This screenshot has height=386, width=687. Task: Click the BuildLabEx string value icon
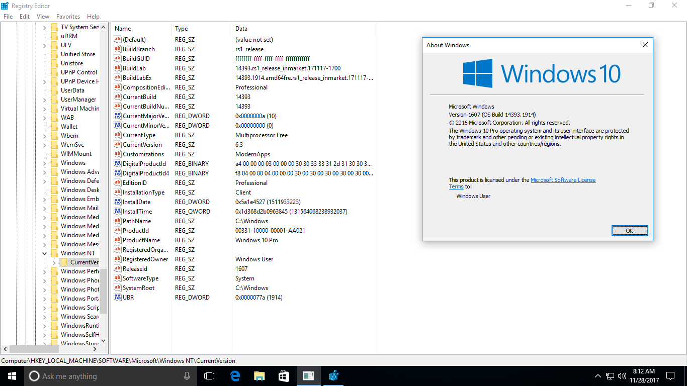coord(118,78)
